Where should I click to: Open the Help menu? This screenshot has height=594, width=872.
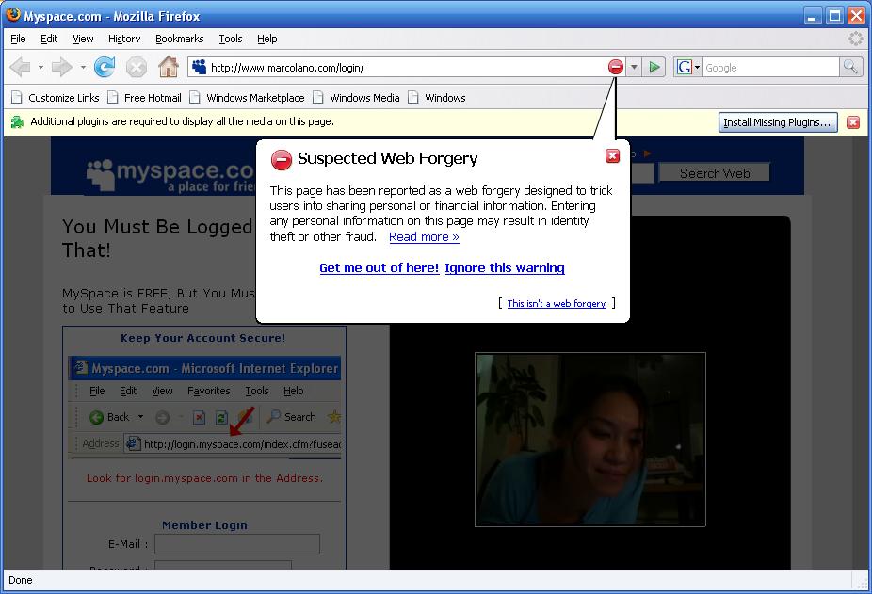[x=266, y=39]
